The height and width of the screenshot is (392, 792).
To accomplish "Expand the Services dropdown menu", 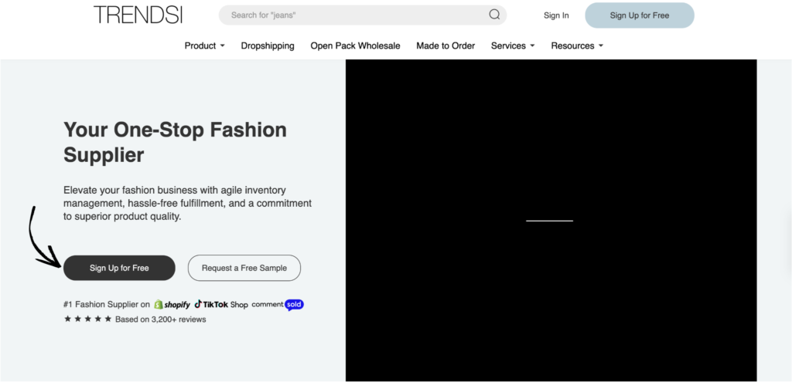I will 513,46.
